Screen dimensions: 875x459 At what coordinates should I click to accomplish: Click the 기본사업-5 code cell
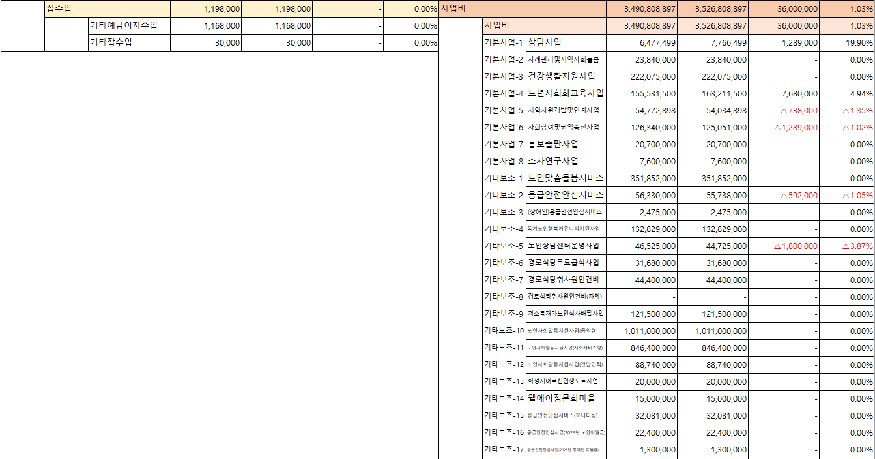tap(504, 110)
